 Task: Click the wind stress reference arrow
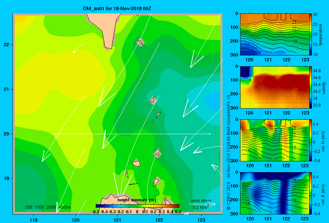[x=202, y=204]
